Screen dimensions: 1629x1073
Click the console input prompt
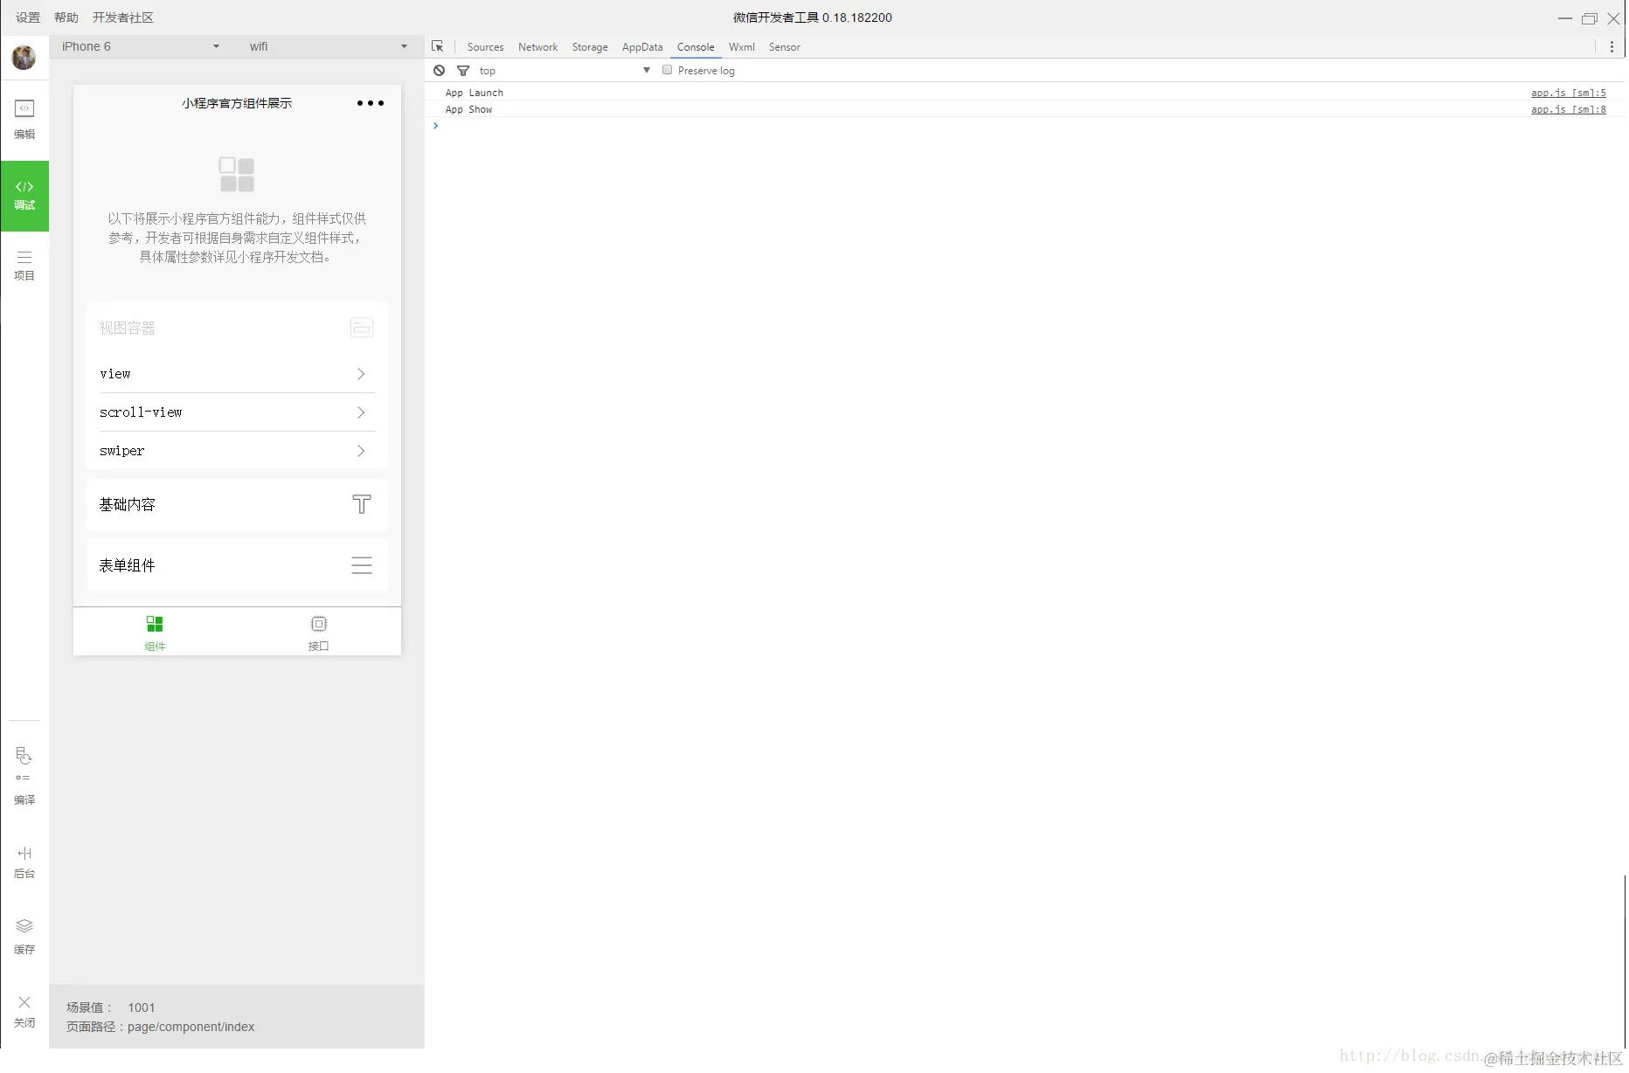[x=1022, y=126]
